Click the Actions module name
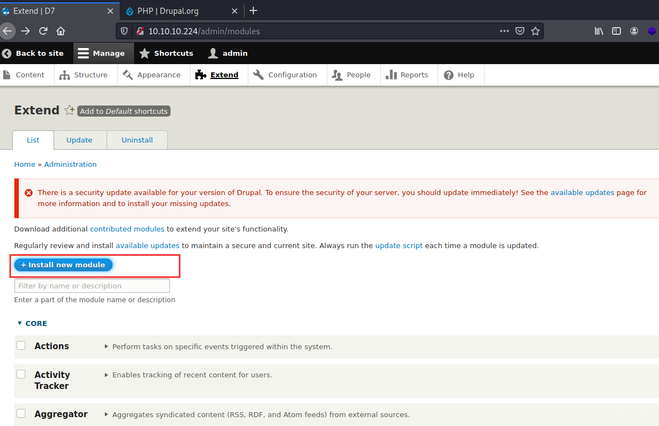 pyautogui.click(x=52, y=346)
